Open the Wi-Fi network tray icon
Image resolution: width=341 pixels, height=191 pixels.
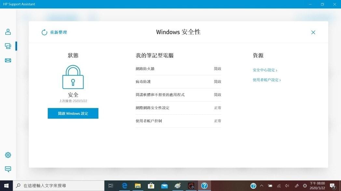coord(279,186)
